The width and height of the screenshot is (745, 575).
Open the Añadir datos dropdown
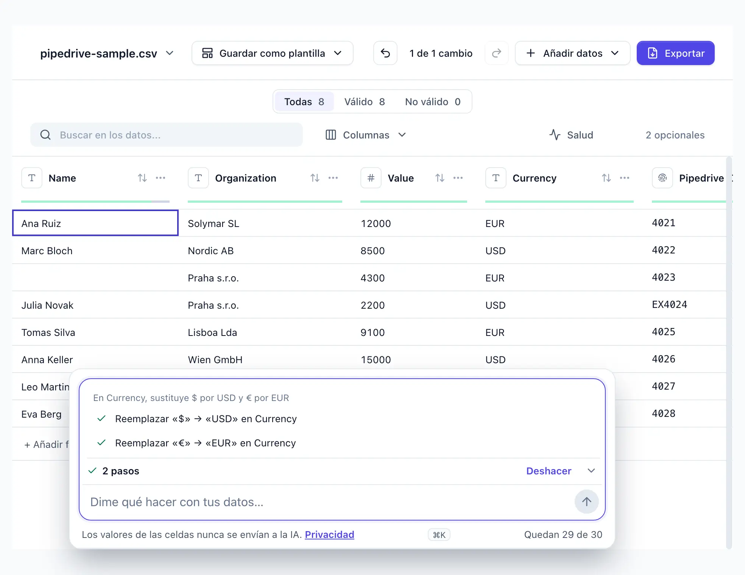click(x=572, y=53)
